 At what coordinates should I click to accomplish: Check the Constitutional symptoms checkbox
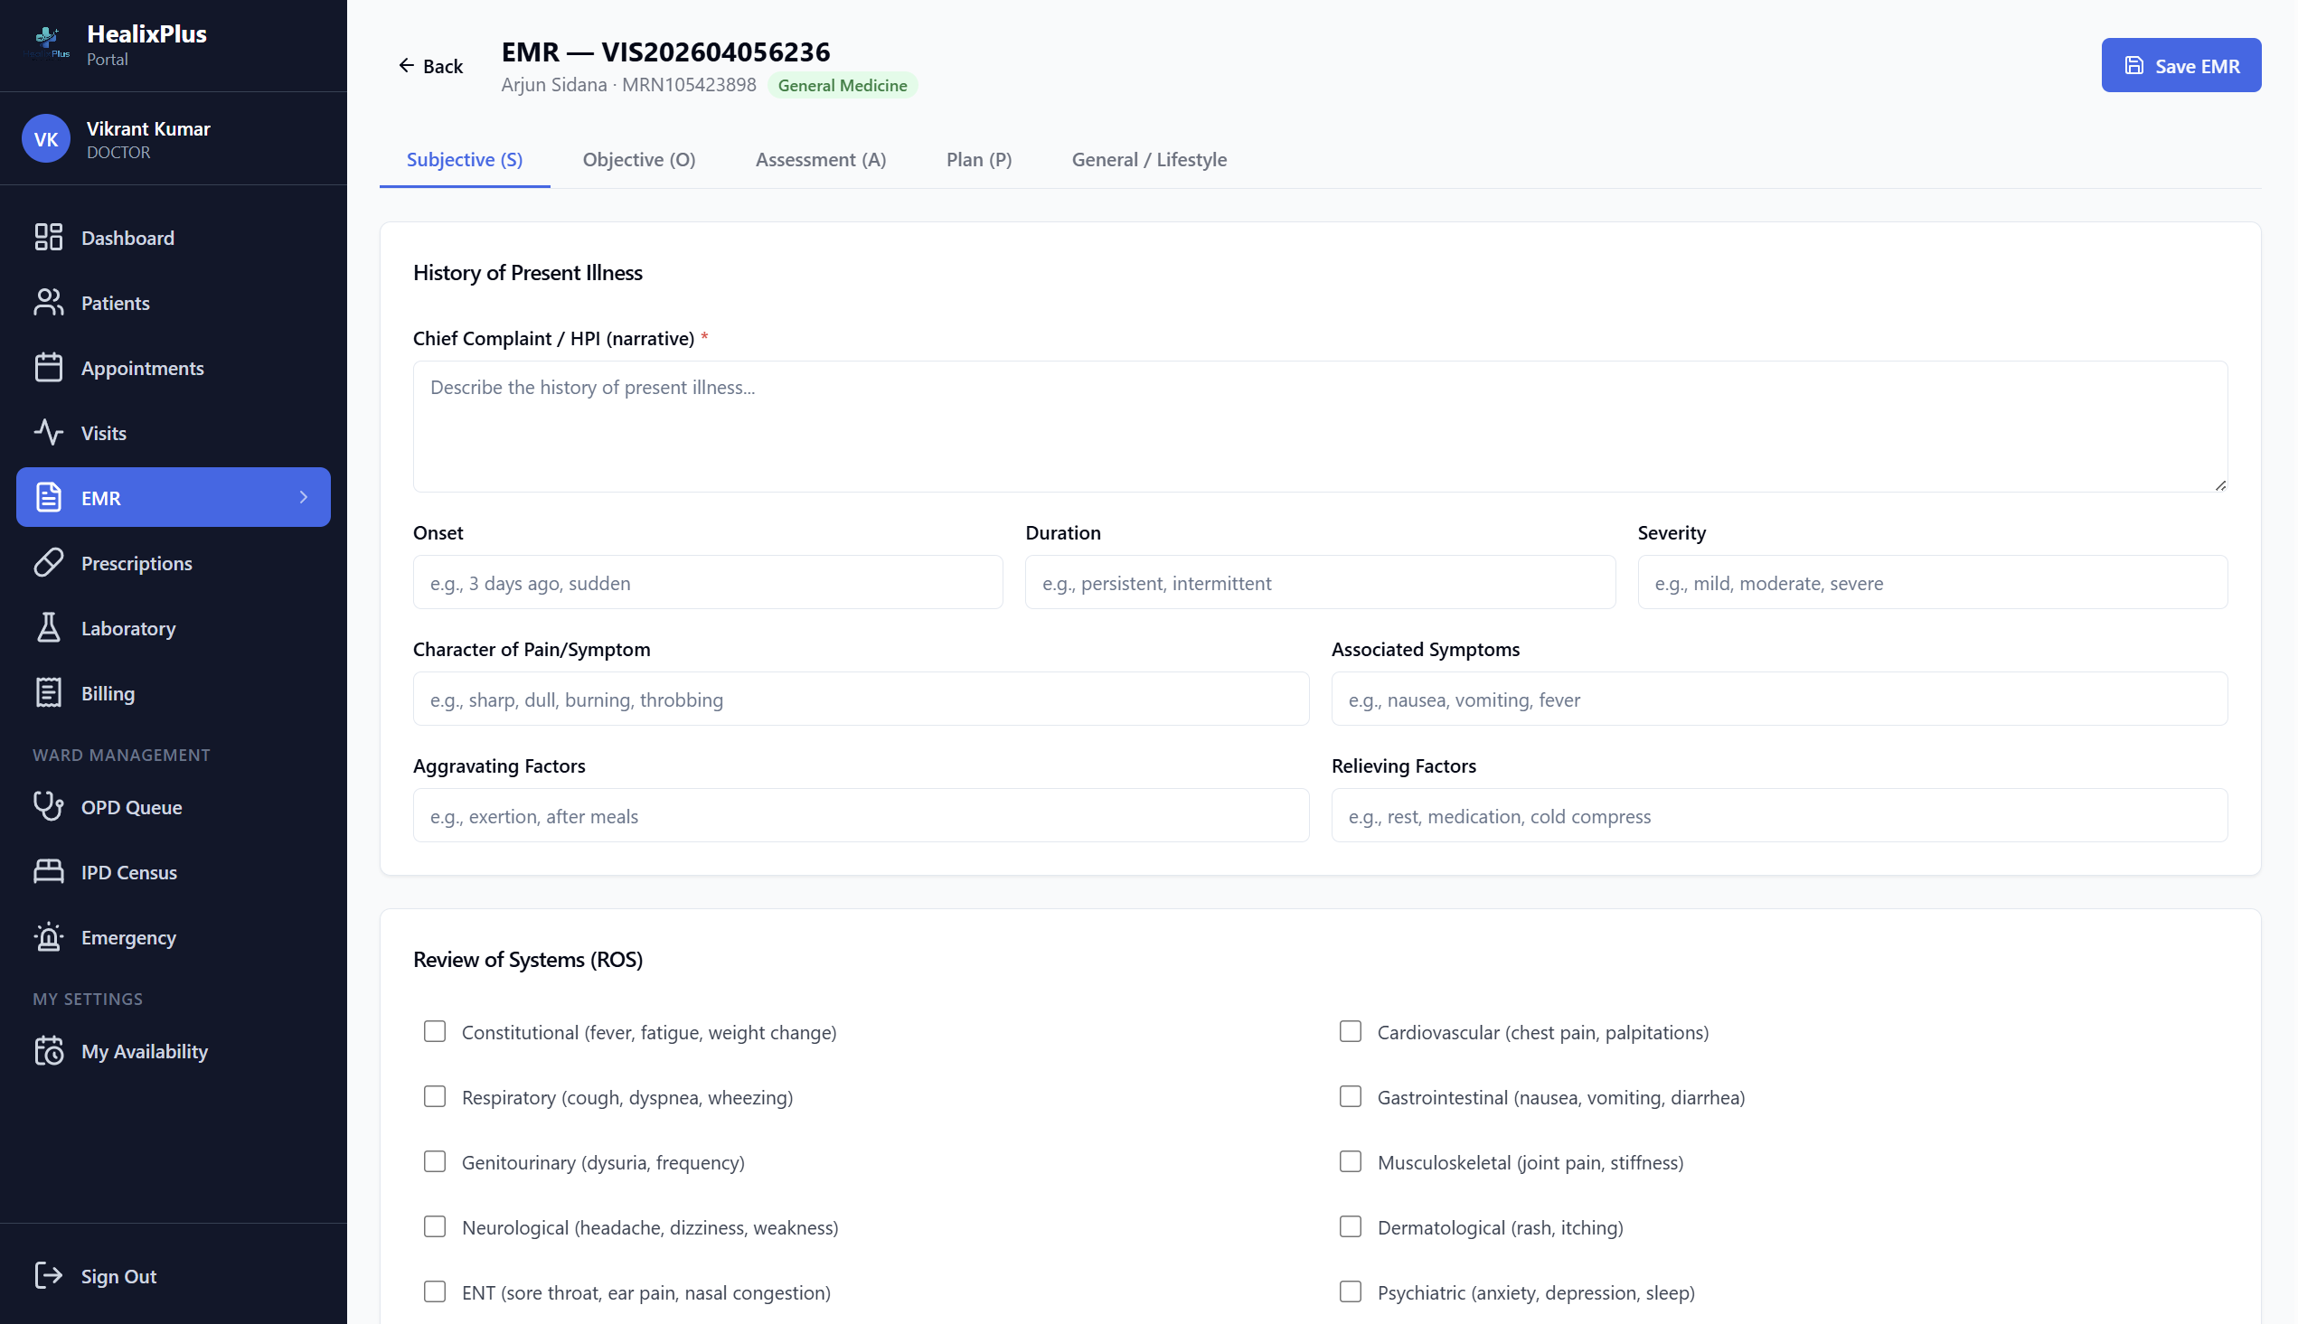tap(435, 1031)
